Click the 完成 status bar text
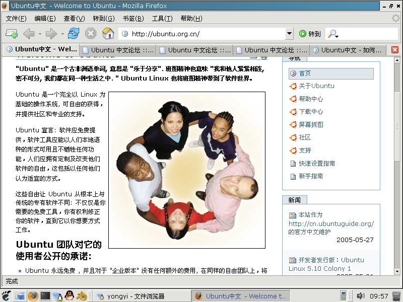The image size is (403, 302). pyautogui.click(x=12, y=281)
